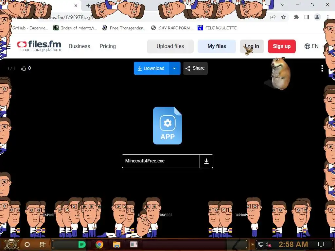
Task: Open the notification center icon
Action: pos(321,244)
